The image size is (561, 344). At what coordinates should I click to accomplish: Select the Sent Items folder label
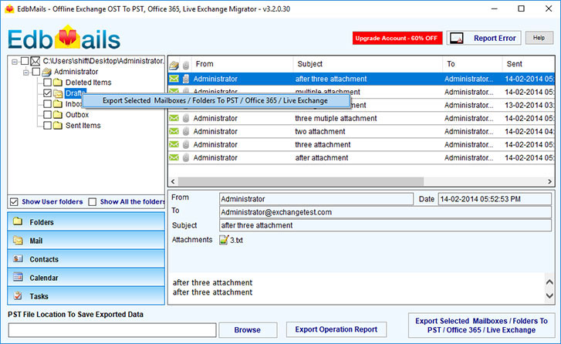(x=83, y=126)
